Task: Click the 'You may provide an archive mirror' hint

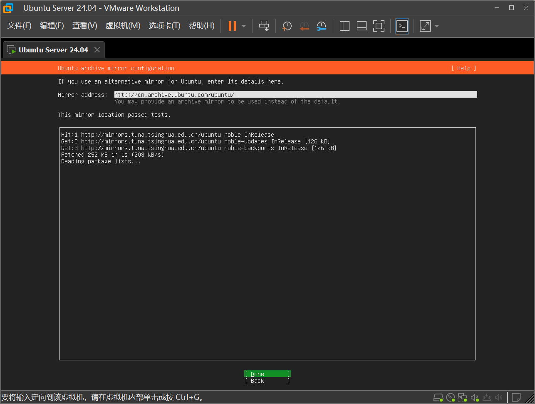Action: pos(228,101)
